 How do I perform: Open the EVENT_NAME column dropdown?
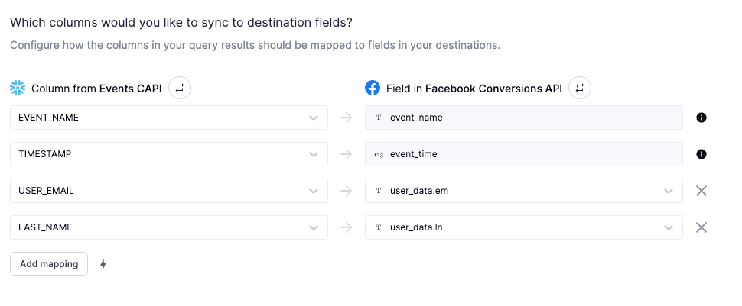click(x=169, y=118)
